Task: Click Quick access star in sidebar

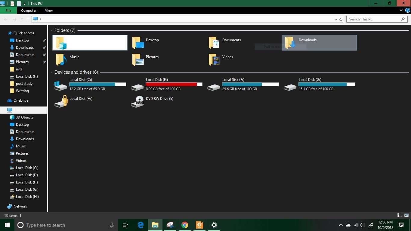Action: pos(10,33)
